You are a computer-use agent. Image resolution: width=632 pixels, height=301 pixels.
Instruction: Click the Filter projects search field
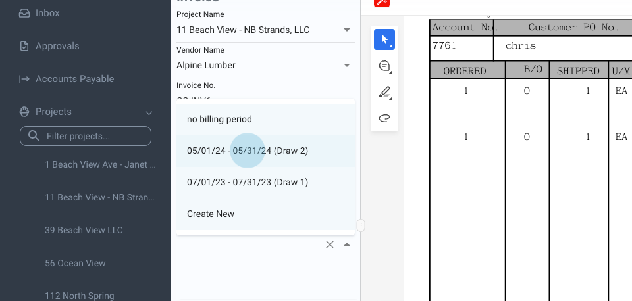[x=92, y=136]
